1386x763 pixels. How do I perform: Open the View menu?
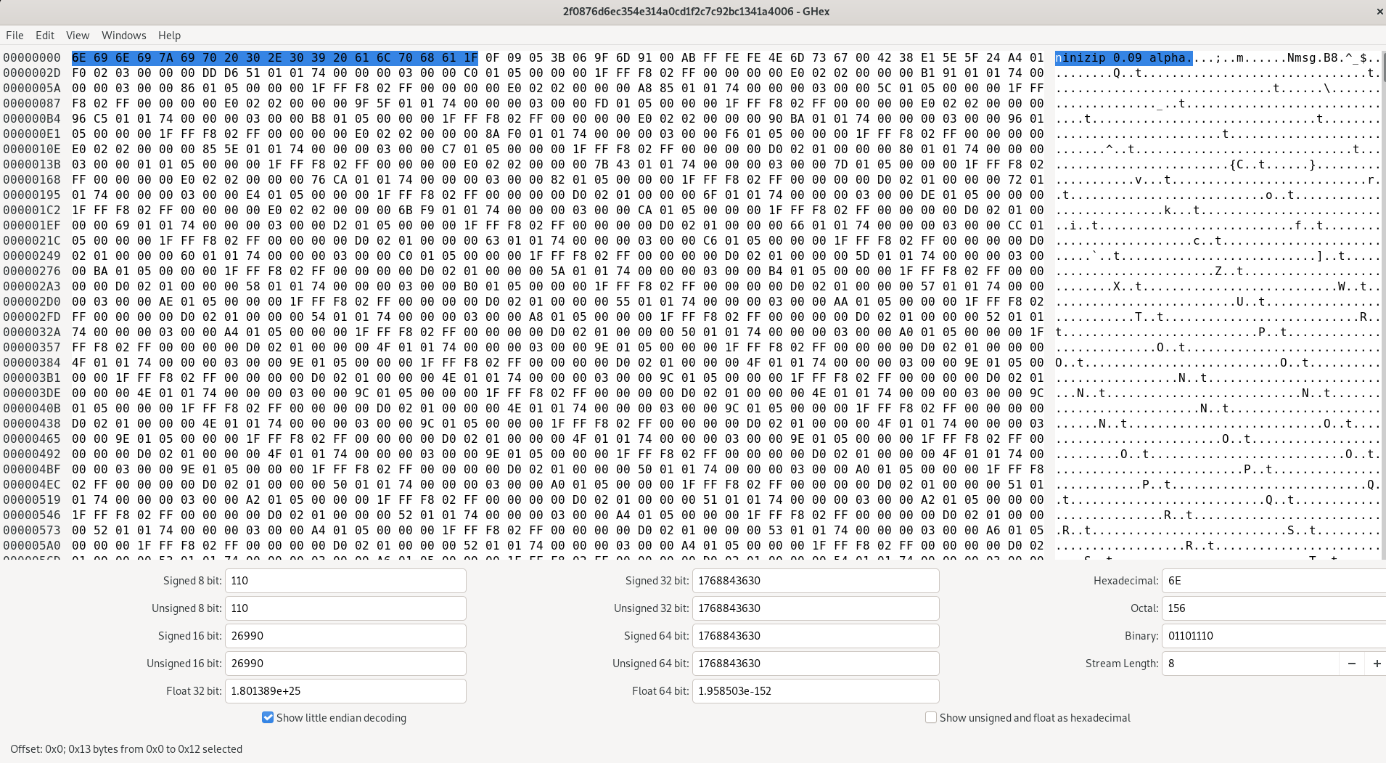click(78, 35)
